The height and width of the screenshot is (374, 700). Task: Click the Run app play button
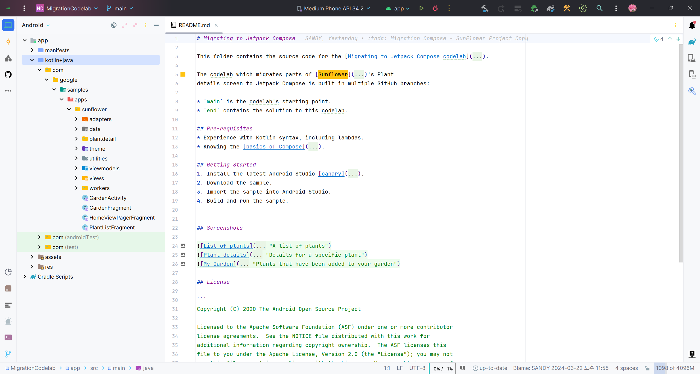pos(421,8)
